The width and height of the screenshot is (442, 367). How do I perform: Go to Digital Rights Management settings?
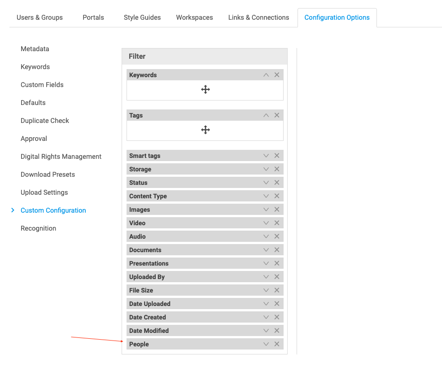tap(61, 156)
